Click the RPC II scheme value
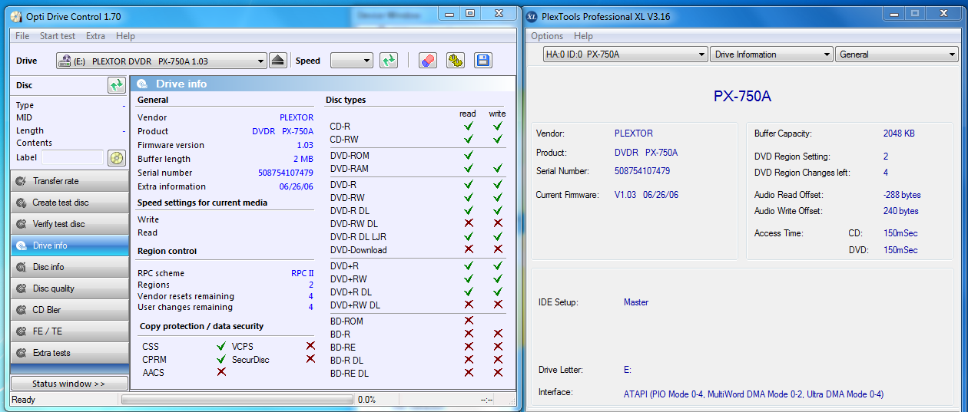 pyautogui.click(x=302, y=273)
